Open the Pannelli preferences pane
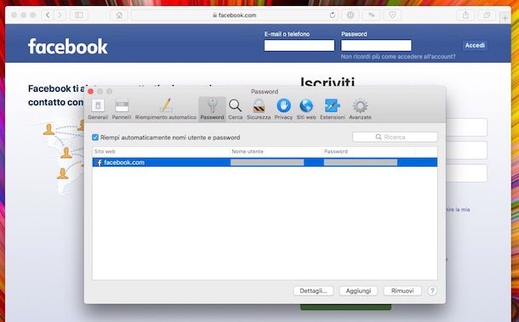This screenshot has height=322, width=519. point(122,109)
